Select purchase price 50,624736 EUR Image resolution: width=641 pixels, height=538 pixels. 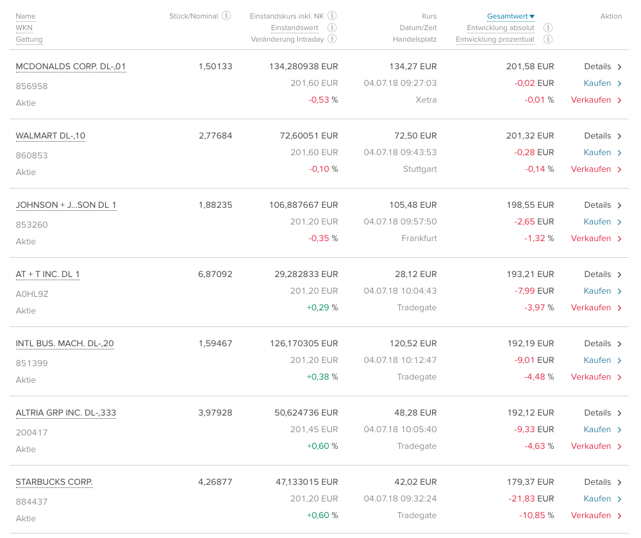(306, 413)
